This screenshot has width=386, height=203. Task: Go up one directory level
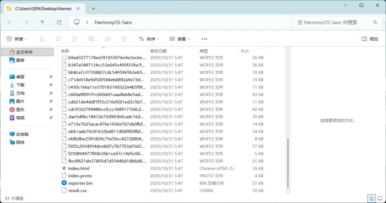pyautogui.click(x=43, y=22)
